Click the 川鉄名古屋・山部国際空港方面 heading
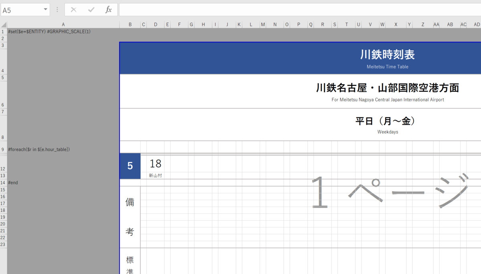 click(388, 88)
